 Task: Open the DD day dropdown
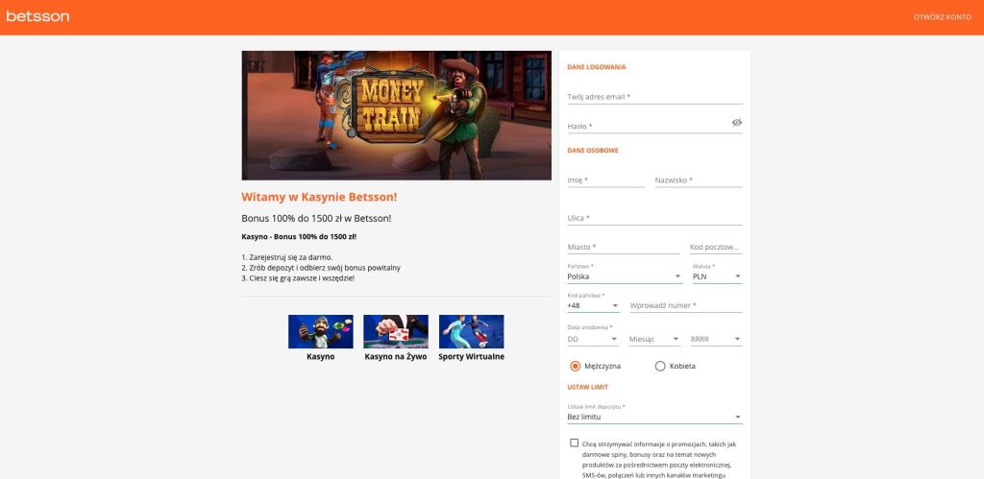593,339
